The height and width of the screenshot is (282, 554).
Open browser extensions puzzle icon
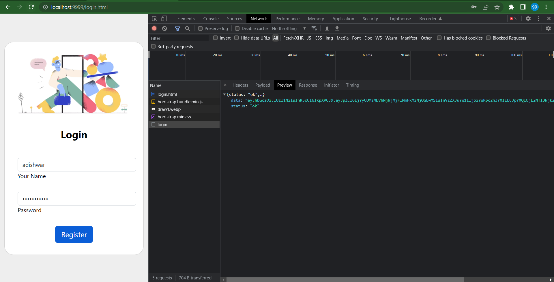coord(511,7)
